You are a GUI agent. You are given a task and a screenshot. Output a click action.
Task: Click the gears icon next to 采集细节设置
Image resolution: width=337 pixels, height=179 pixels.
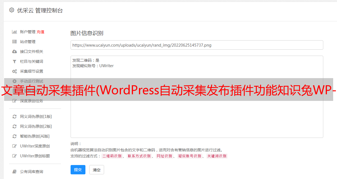pos(15,71)
